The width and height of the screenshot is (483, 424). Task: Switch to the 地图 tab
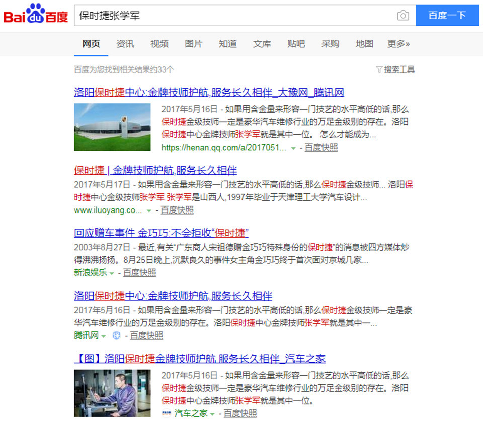tap(364, 44)
